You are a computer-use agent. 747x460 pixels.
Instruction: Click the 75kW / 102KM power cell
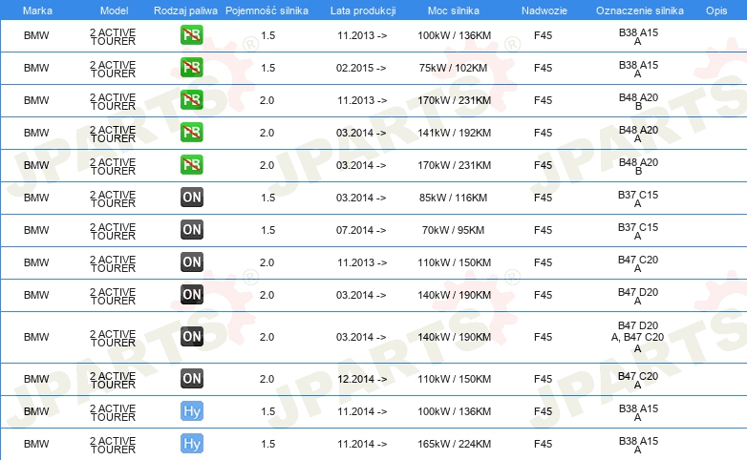(x=453, y=68)
